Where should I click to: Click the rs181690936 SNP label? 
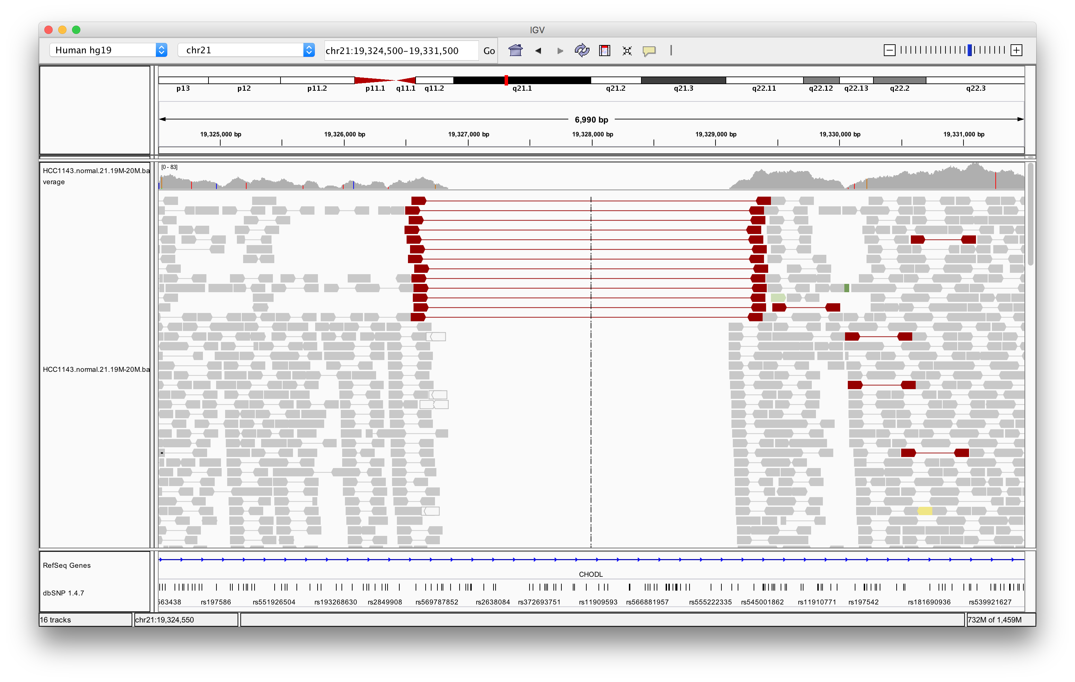point(929,602)
